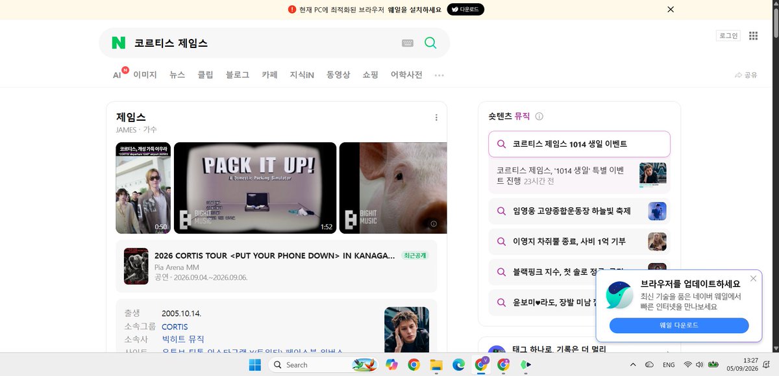Click the James profile photo

(406, 330)
